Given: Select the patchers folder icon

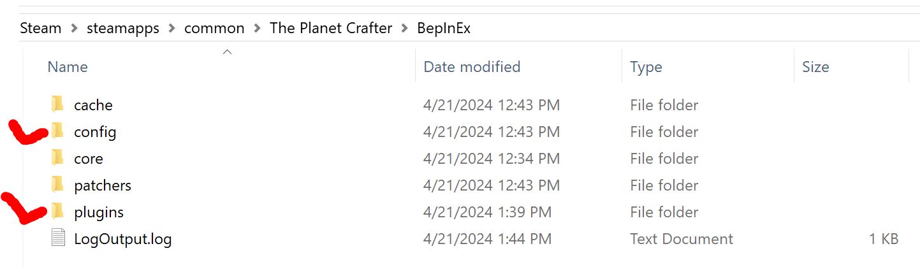Looking at the screenshot, I should (58, 185).
